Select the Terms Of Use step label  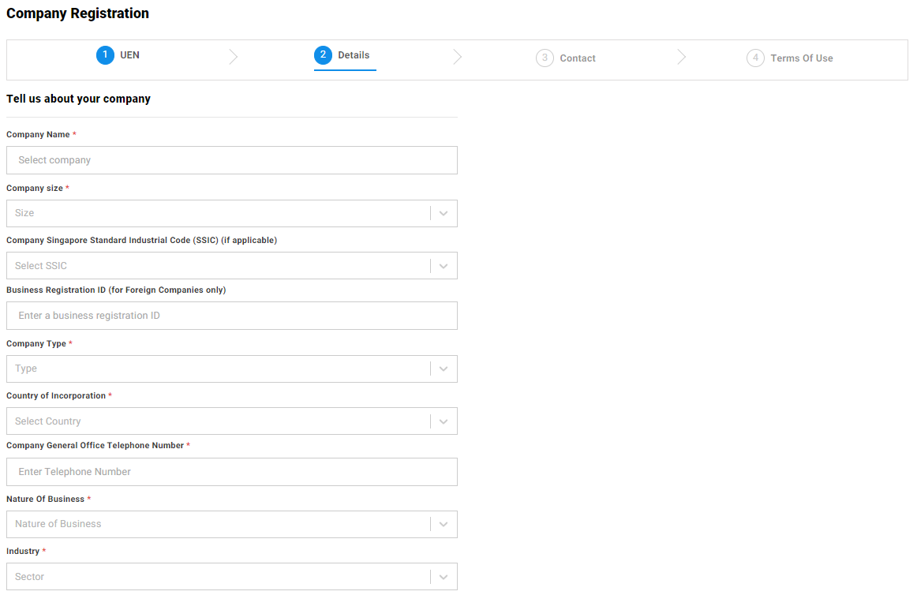(802, 58)
